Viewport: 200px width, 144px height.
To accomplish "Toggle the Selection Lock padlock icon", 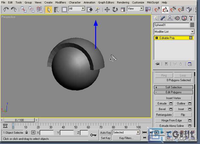I will 27,133.
